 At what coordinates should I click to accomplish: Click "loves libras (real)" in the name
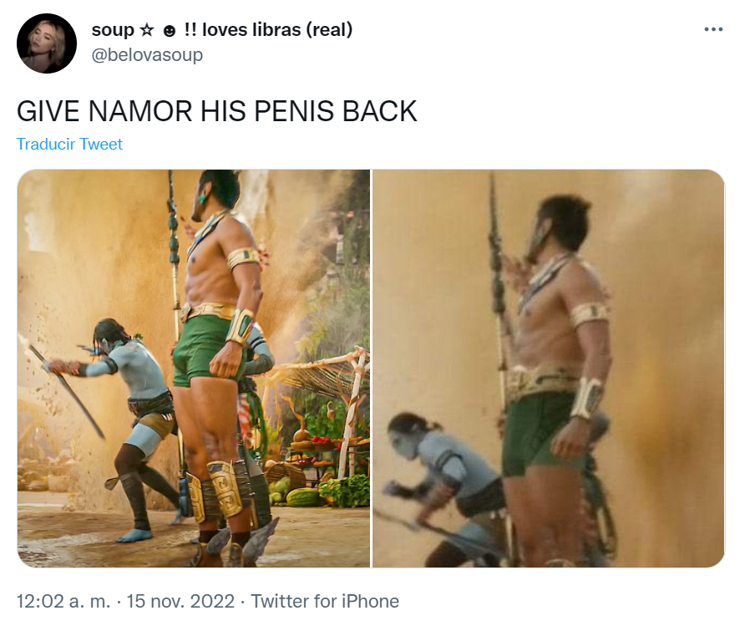[277, 30]
